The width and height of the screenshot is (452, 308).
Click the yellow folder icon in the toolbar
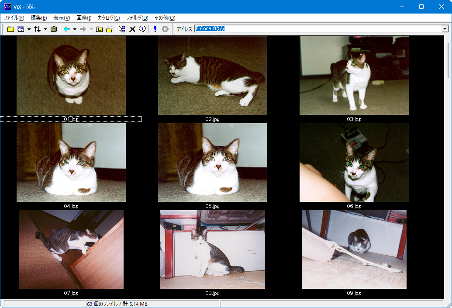click(10, 29)
